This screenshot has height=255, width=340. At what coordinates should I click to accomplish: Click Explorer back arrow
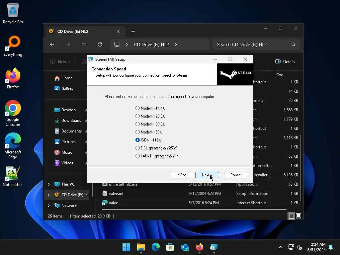tap(52, 44)
